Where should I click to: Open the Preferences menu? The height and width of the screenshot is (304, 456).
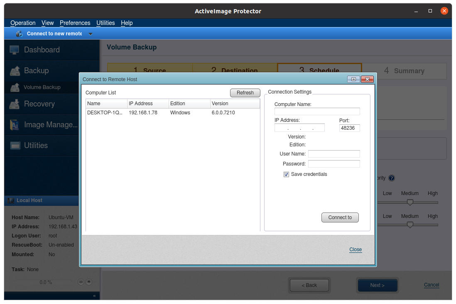pos(75,23)
